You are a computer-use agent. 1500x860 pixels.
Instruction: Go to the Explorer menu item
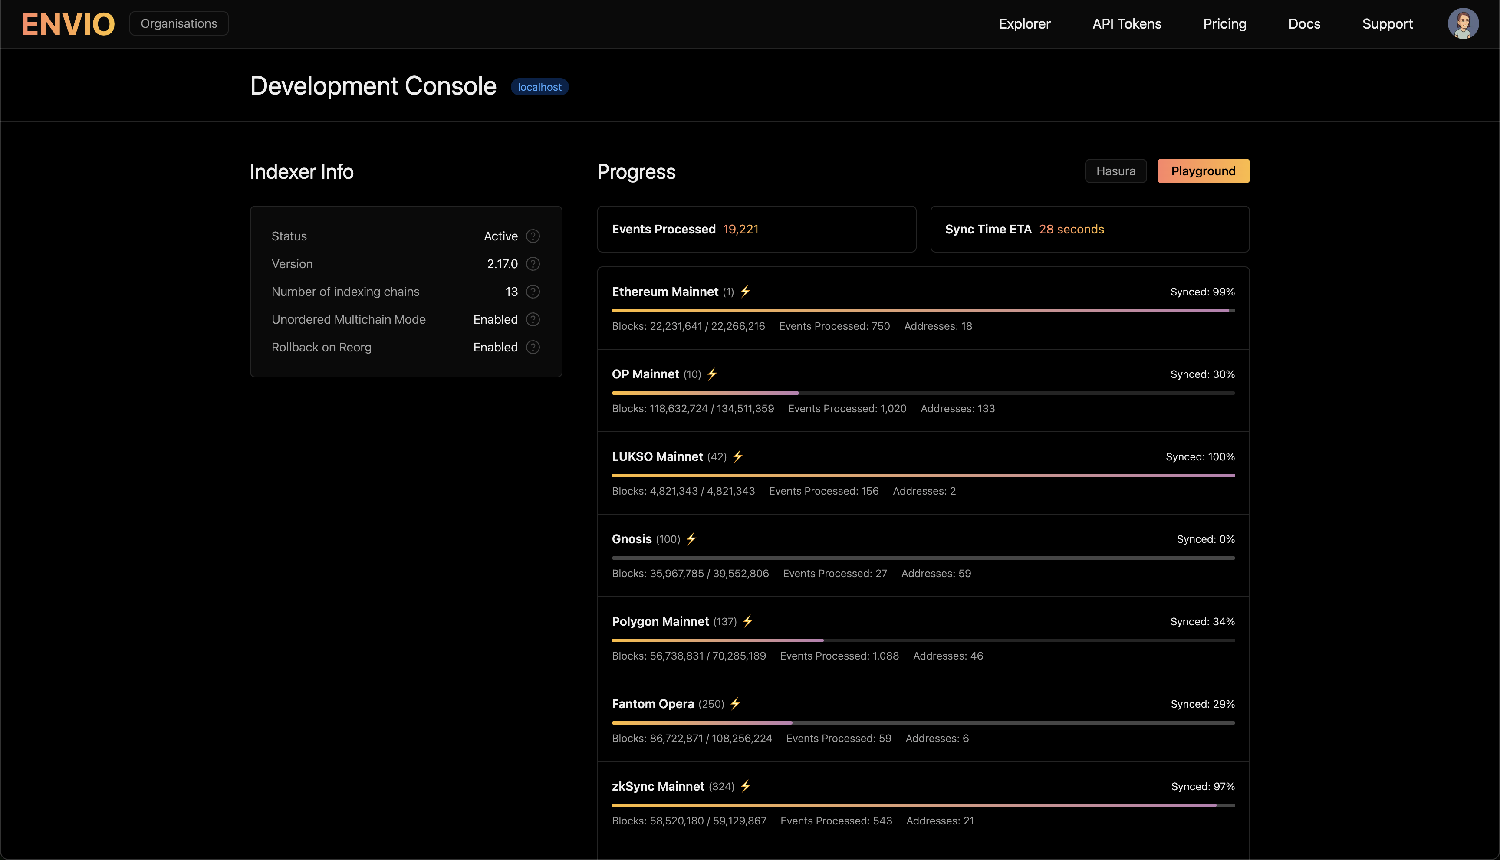(1024, 24)
